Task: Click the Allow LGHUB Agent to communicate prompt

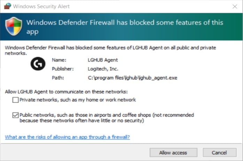Action: click(66, 92)
